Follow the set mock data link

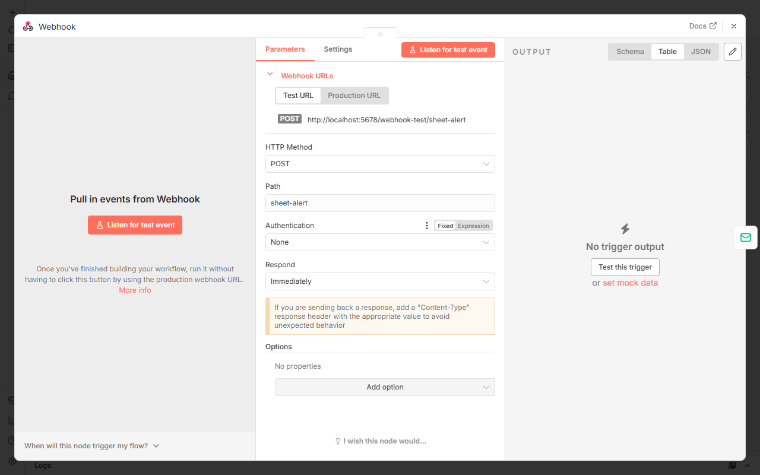[x=630, y=283]
